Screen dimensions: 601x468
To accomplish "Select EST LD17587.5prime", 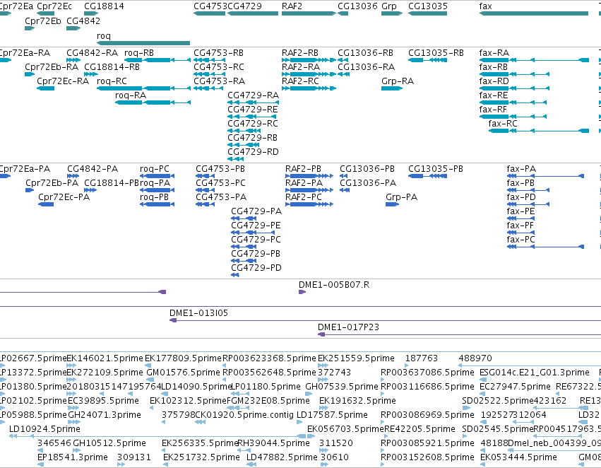I will [x=333, y=415].
